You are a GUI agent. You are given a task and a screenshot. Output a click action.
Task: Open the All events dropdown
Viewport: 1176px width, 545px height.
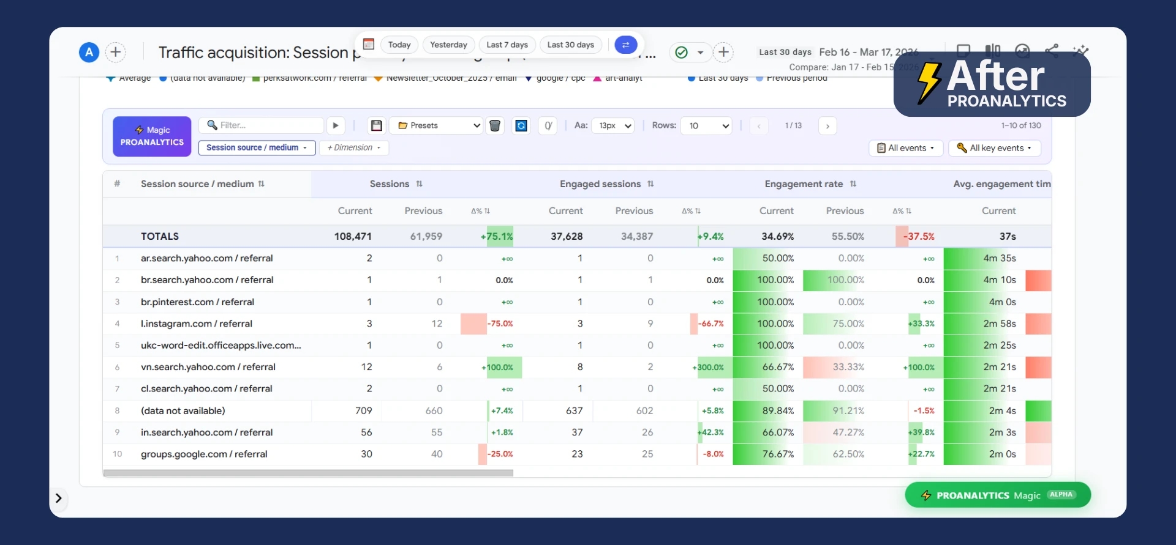point(906,148)
